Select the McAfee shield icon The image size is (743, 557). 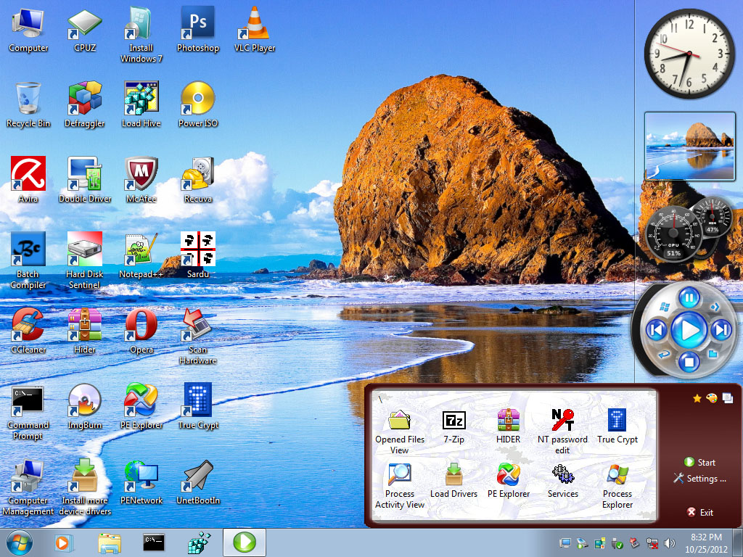pyautogui.click(x=141, y=180)
